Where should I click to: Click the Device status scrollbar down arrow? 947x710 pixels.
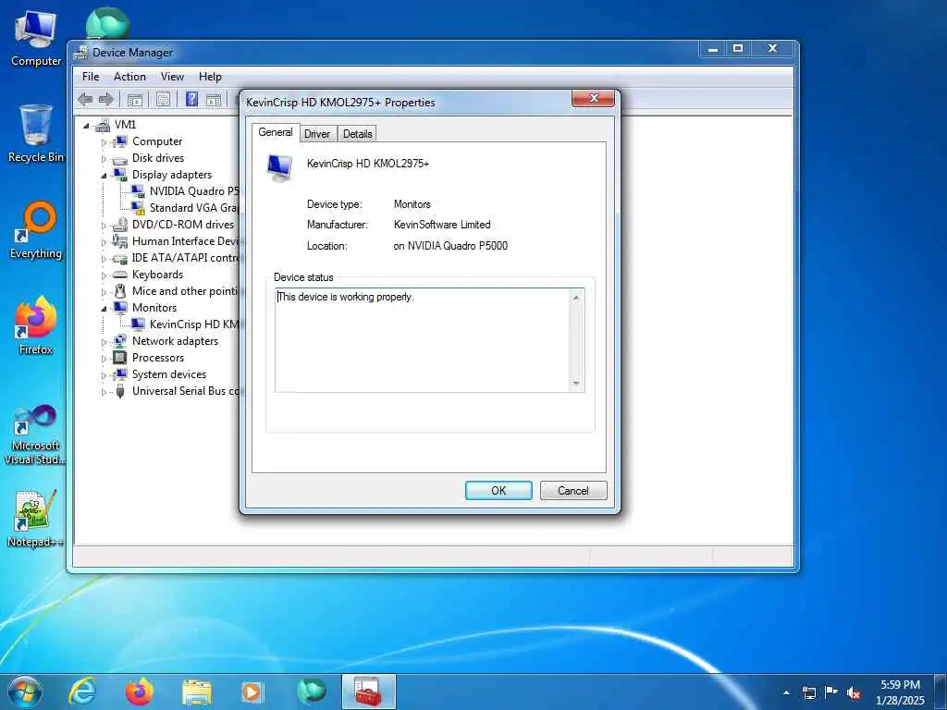[x=576, y=384]
